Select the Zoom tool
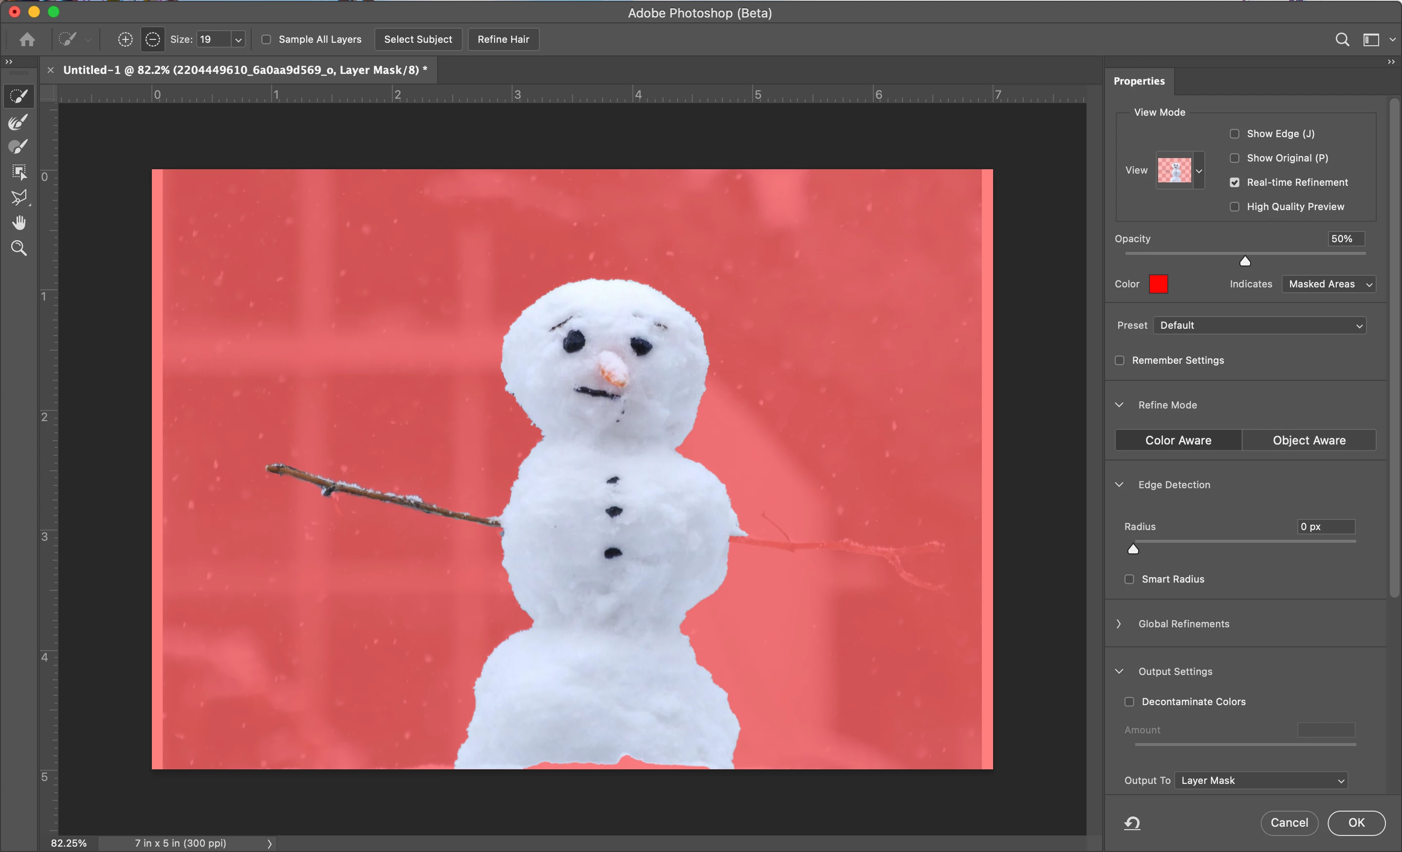 (19, 248)
